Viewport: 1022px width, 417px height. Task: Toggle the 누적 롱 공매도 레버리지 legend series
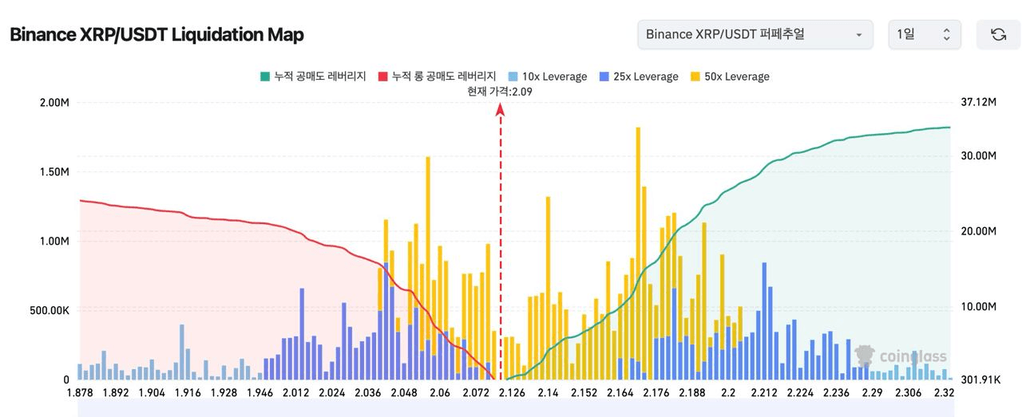438,77
